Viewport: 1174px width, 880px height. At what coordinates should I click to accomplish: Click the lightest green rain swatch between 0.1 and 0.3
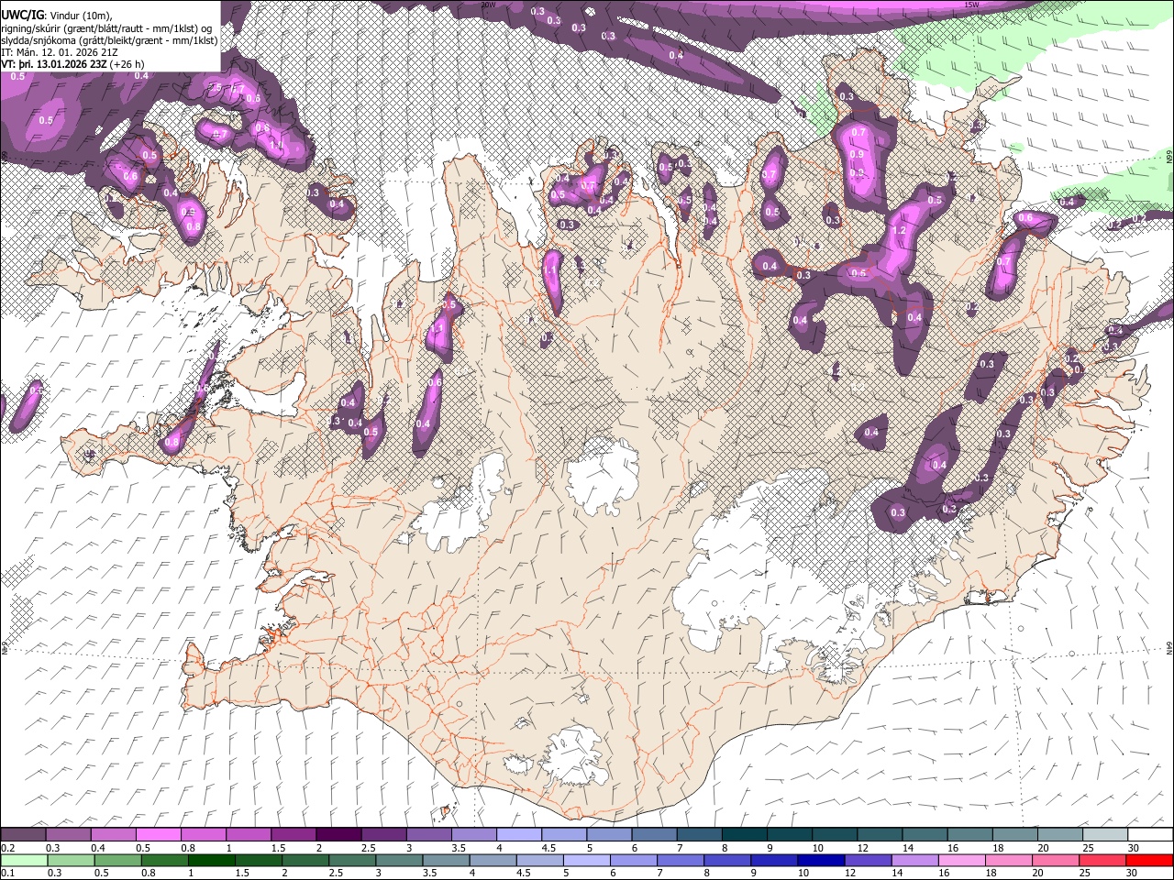click(25, 860)
